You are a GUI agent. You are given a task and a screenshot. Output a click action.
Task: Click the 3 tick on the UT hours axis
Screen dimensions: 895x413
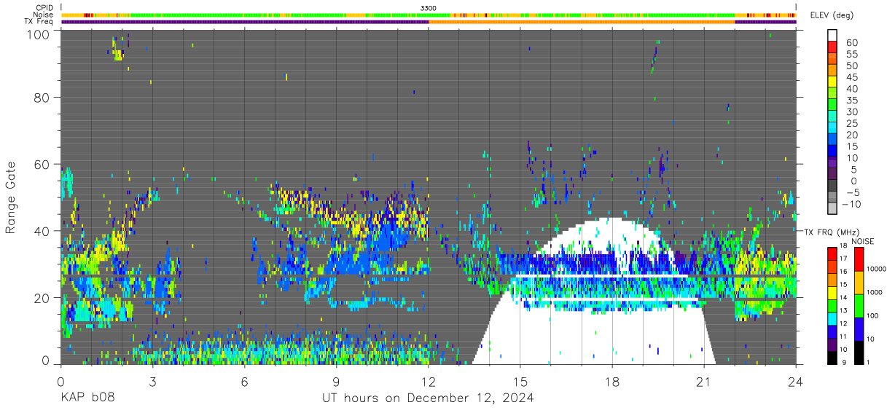[153, 381]
